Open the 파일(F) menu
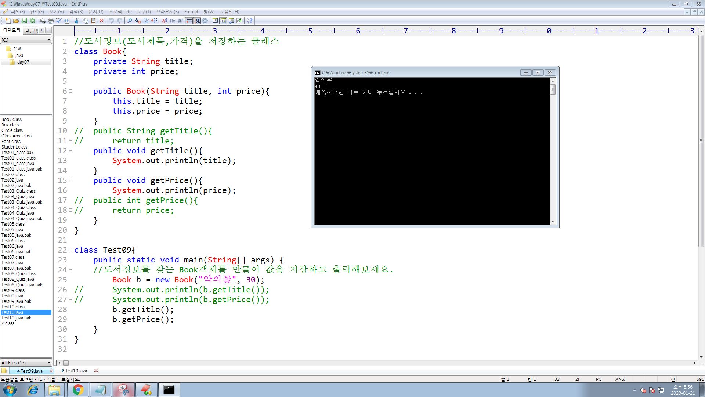This screenshot has width=705, height=397. coord(18,12)
